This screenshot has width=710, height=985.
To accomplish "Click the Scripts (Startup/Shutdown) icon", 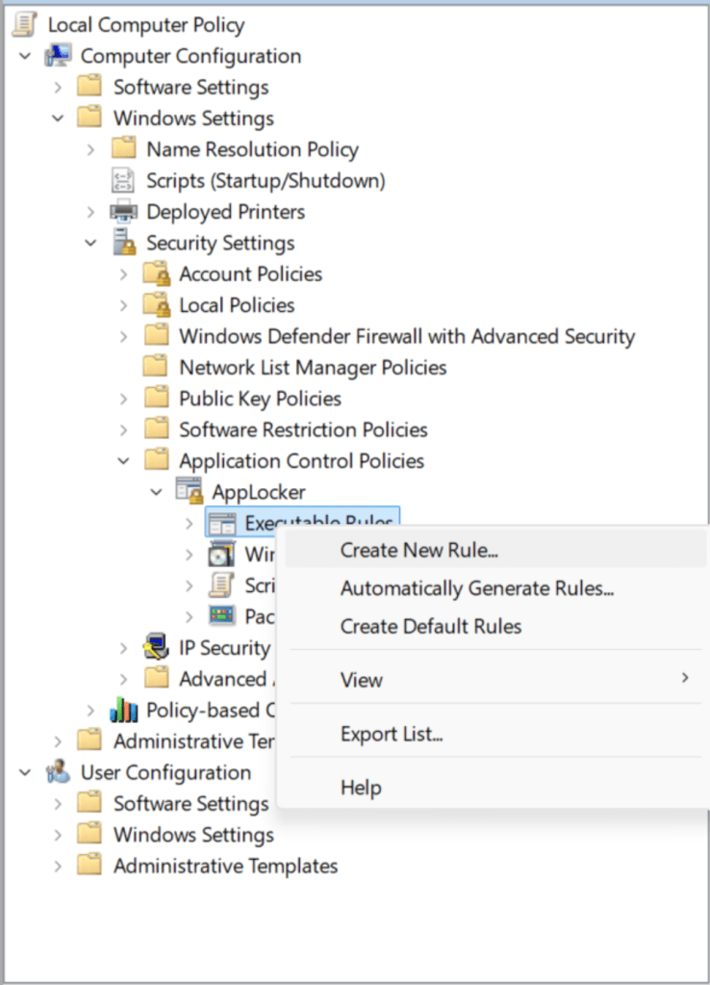I will pyautogui.click(x=124, y=180).
